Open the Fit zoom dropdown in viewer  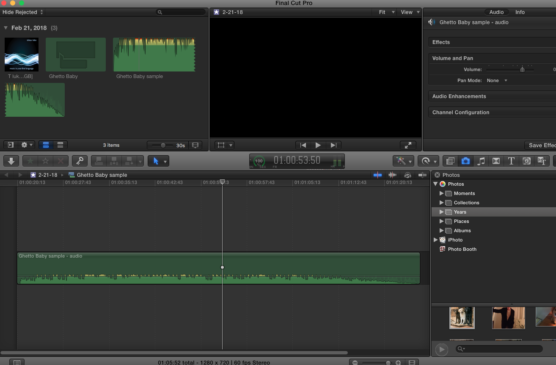tap(387, 12)
